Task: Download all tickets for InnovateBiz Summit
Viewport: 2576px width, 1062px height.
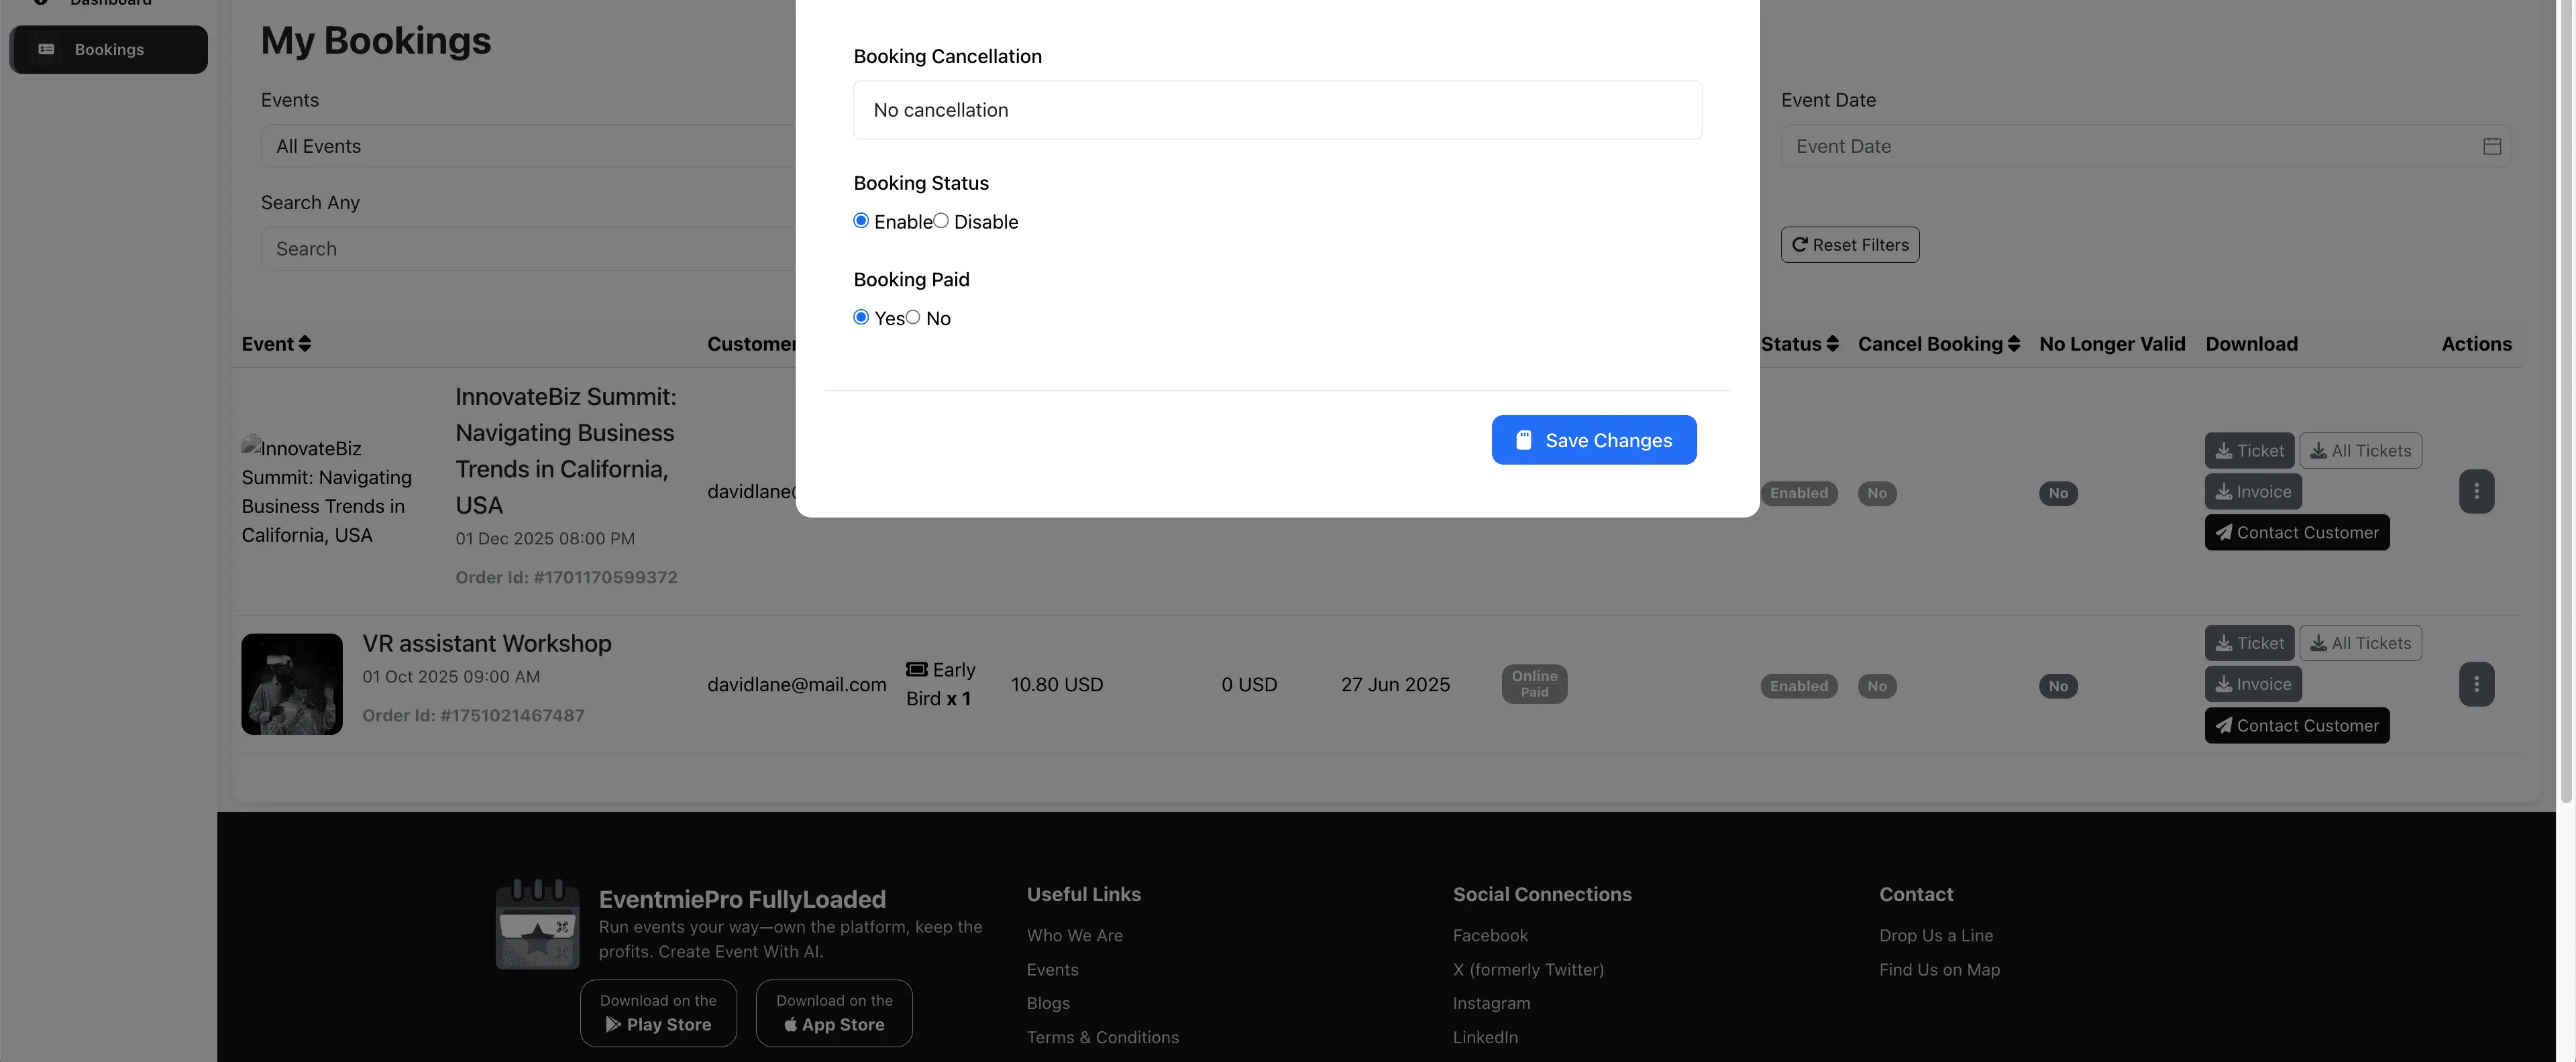Action: pos(2360,450)
